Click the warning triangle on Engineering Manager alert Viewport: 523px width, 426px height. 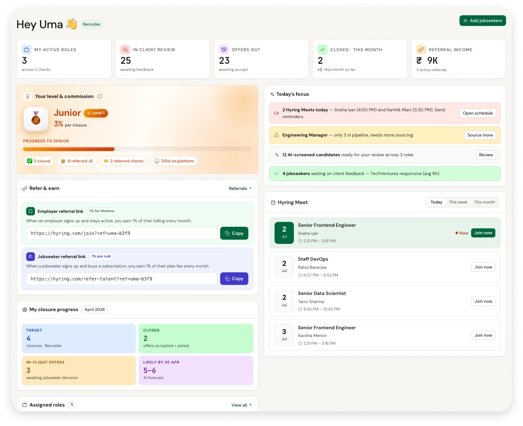(x=276, y=135)
